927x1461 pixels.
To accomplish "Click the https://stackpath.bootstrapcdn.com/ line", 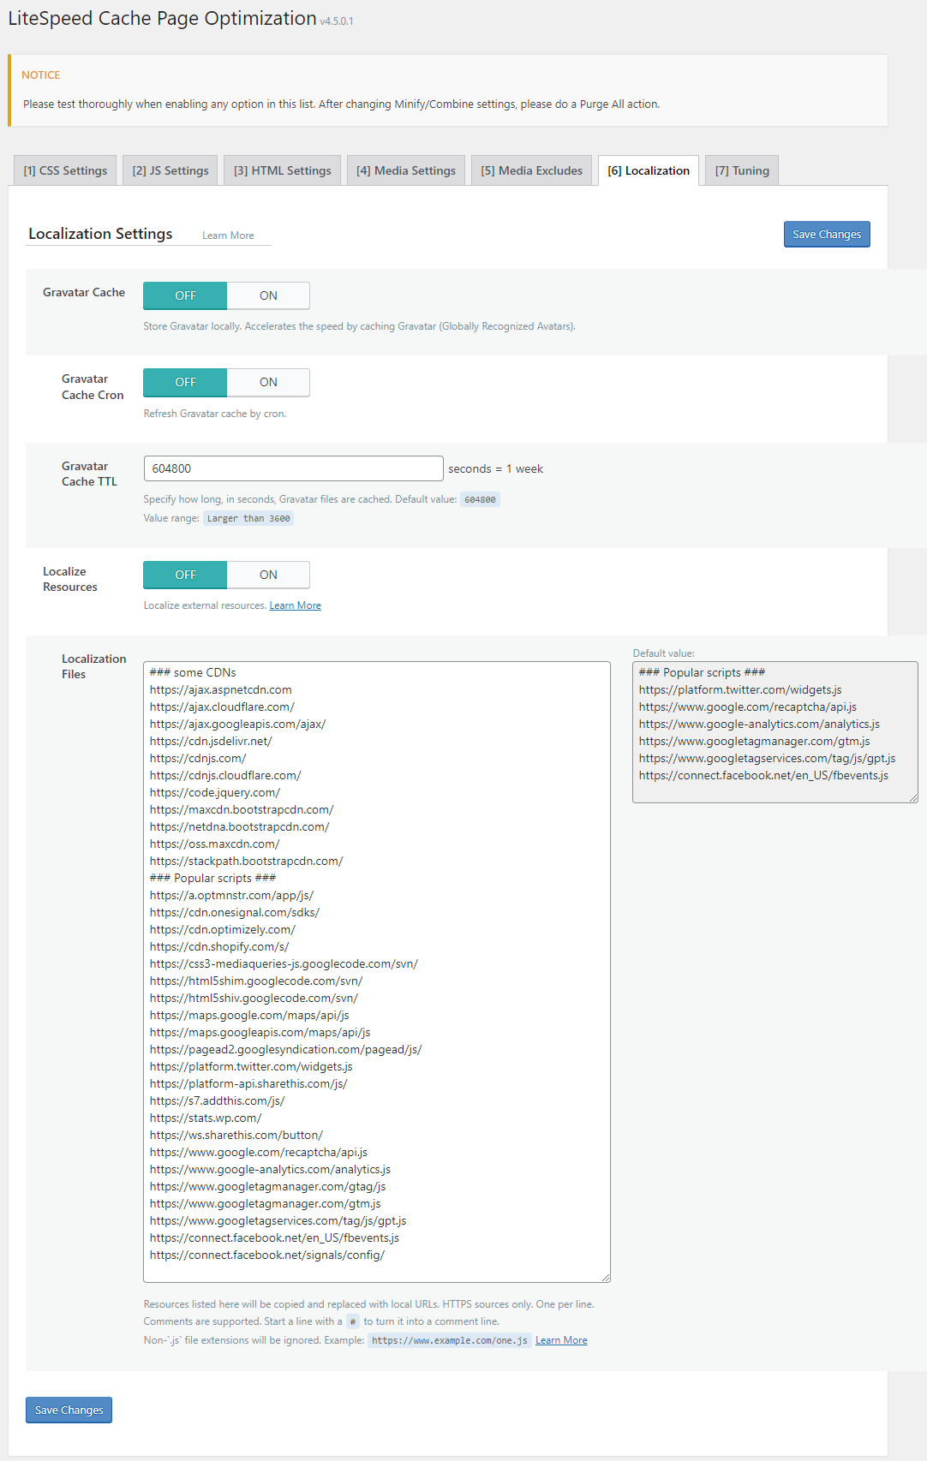I will pyautogui.click(x=246, y=861).
